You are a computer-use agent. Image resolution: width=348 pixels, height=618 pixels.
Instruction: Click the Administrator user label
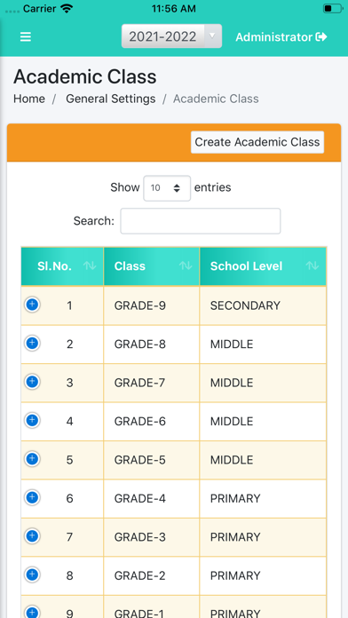274,37
